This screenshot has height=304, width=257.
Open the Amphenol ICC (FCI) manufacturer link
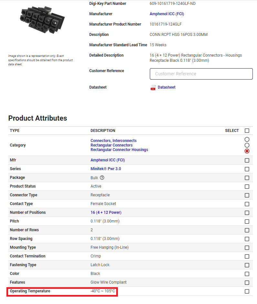[167, 14]
